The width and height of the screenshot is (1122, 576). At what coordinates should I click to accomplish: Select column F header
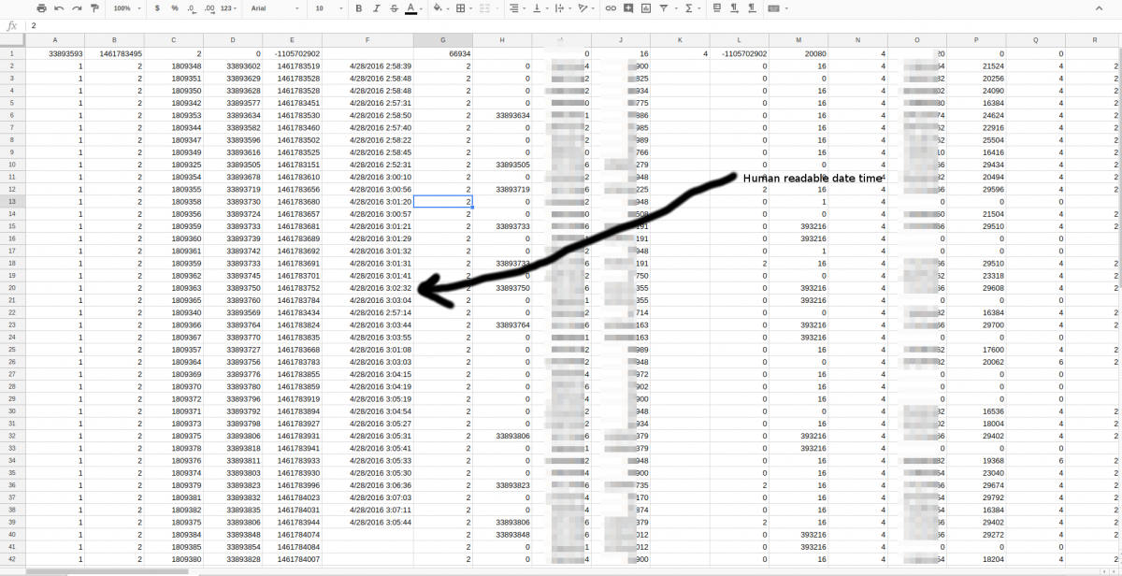coord(367,41)
